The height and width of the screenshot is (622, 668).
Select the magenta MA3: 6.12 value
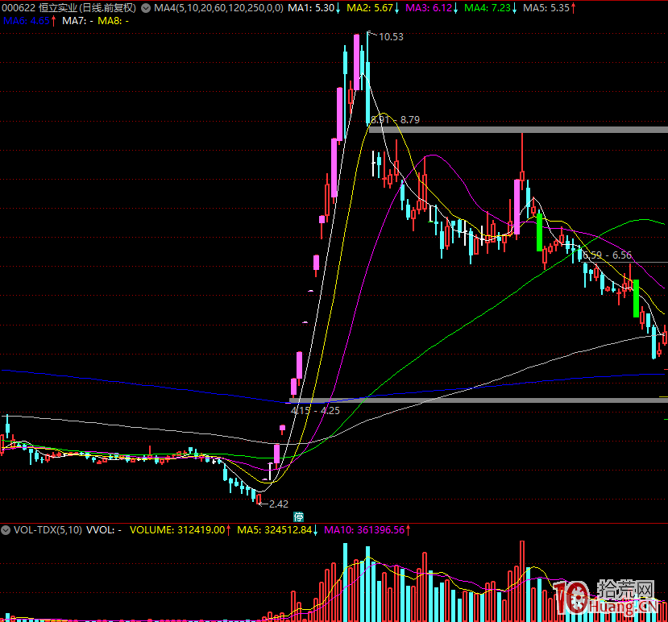[429, 8]
